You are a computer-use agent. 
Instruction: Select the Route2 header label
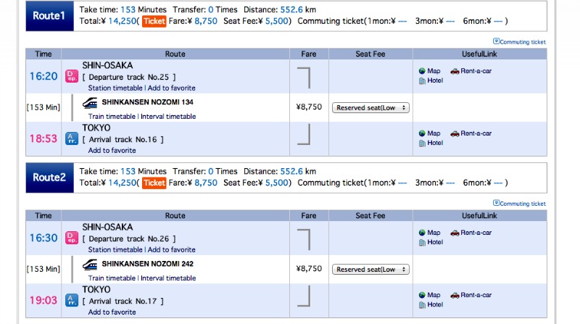tap(49, 177)
